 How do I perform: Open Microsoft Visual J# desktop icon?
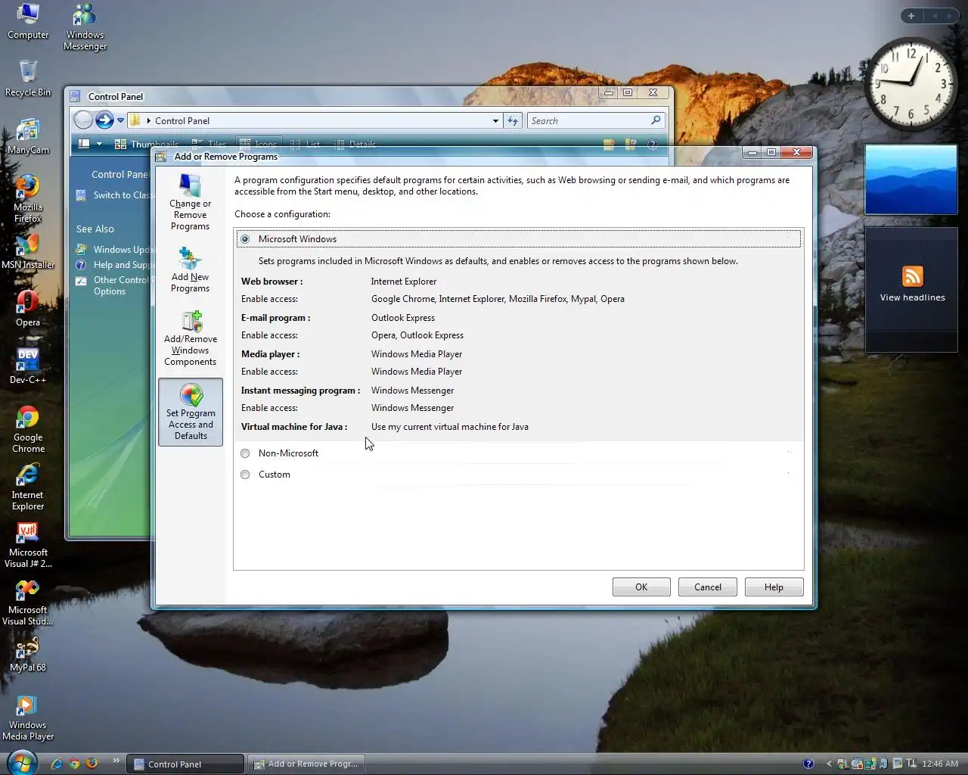pyautogui.click(x=28, y=544)
